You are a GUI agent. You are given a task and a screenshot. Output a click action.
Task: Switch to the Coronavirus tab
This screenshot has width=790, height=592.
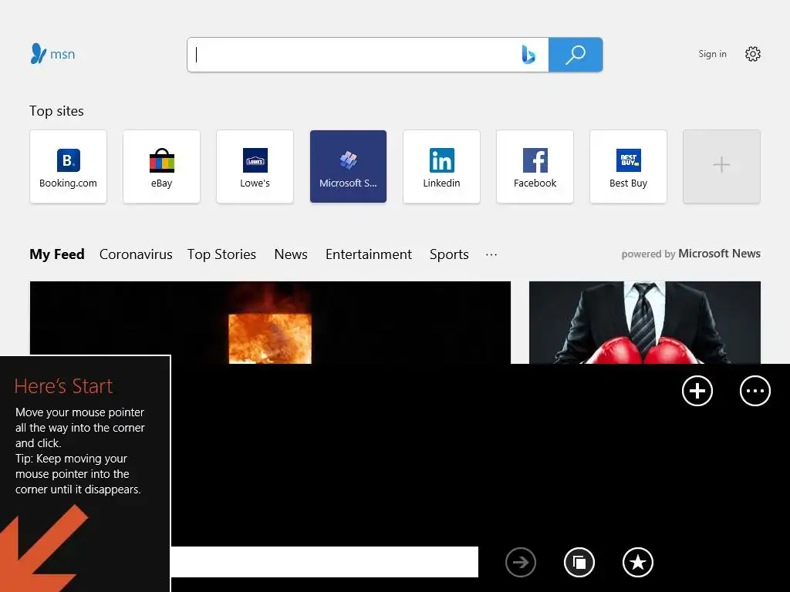136,254
